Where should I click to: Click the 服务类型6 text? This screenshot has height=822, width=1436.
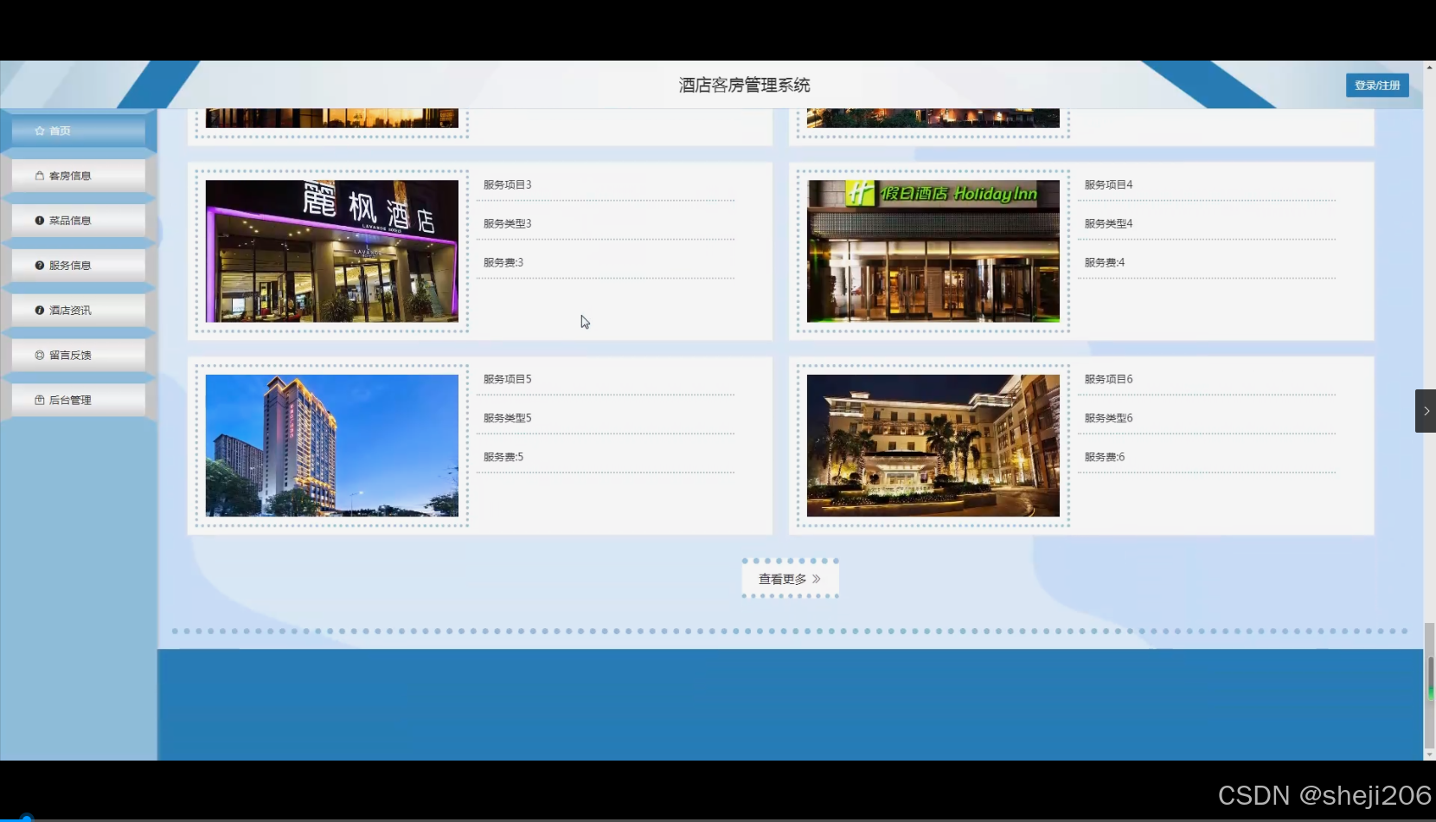(1109, 419)
